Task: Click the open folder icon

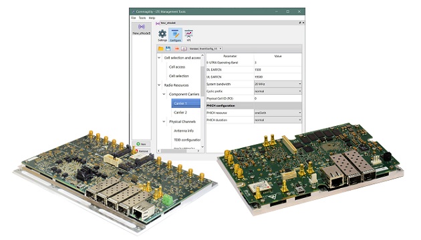Action: click(161, 49)
